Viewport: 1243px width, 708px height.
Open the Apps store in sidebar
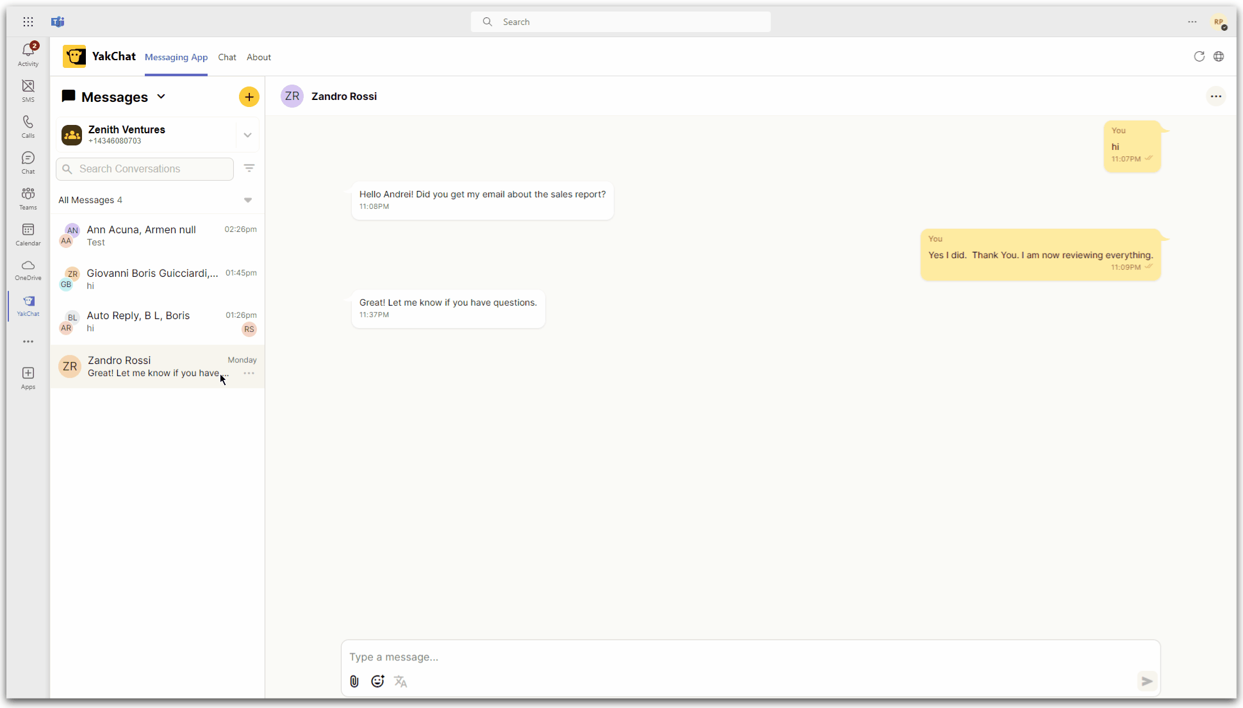[x=28, y=378]
